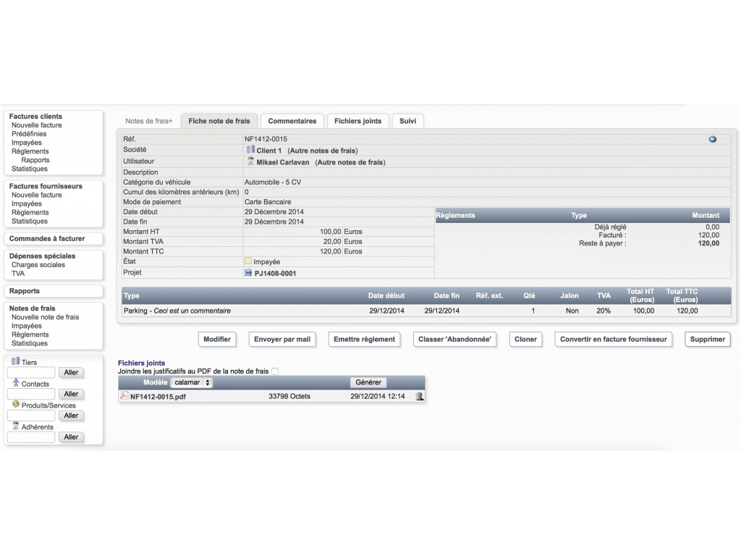
Task: Switch to the Commentaires tab
Action: 292,121
